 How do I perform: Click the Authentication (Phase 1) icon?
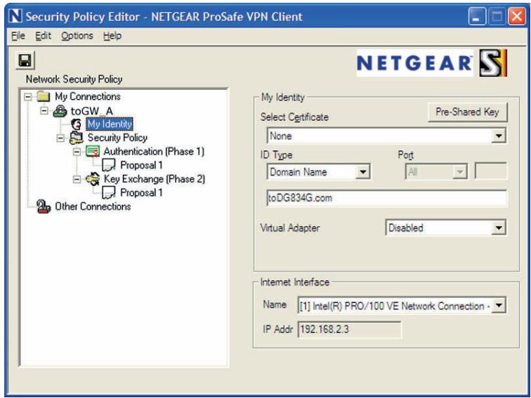[93, 152]
